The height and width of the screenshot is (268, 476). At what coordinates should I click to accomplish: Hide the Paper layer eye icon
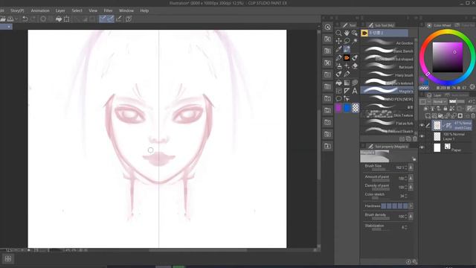click(422, 147)
